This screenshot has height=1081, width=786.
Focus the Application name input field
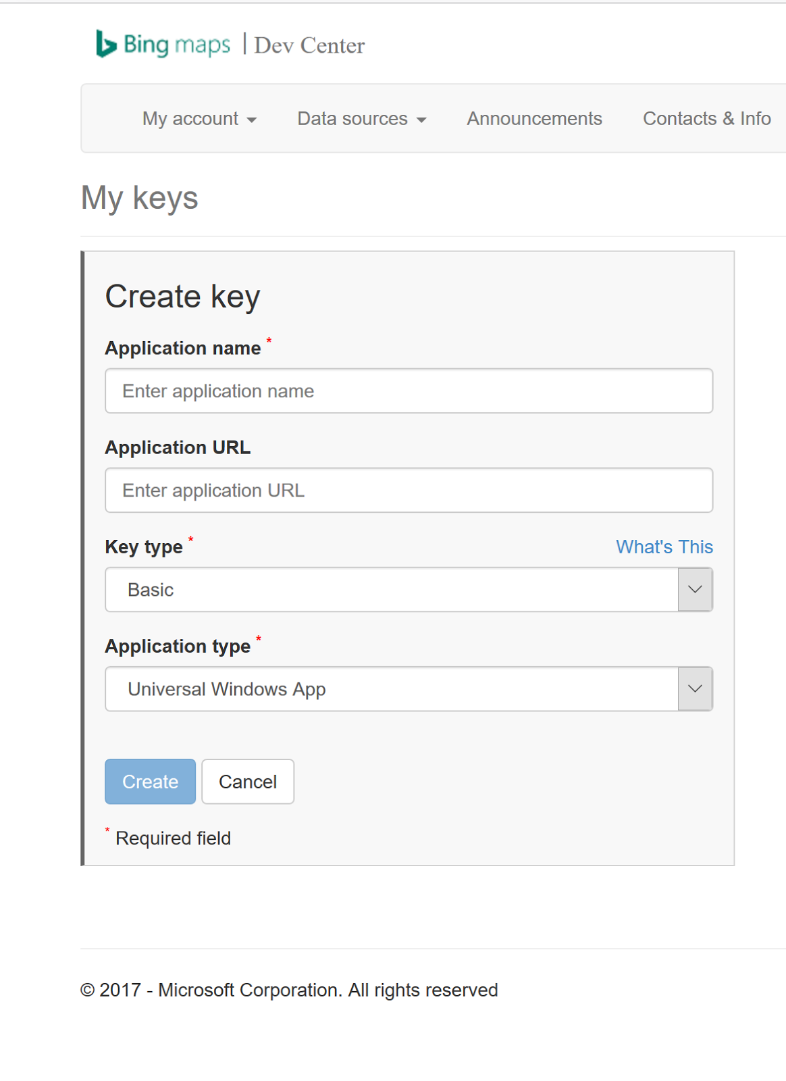coord(409,391)
